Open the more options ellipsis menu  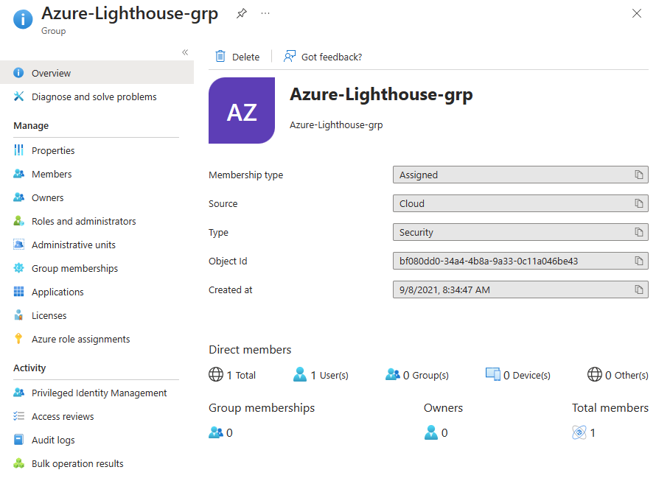point(265,13)
